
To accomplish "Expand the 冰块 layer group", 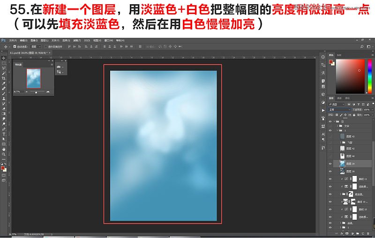I will 341,223.
